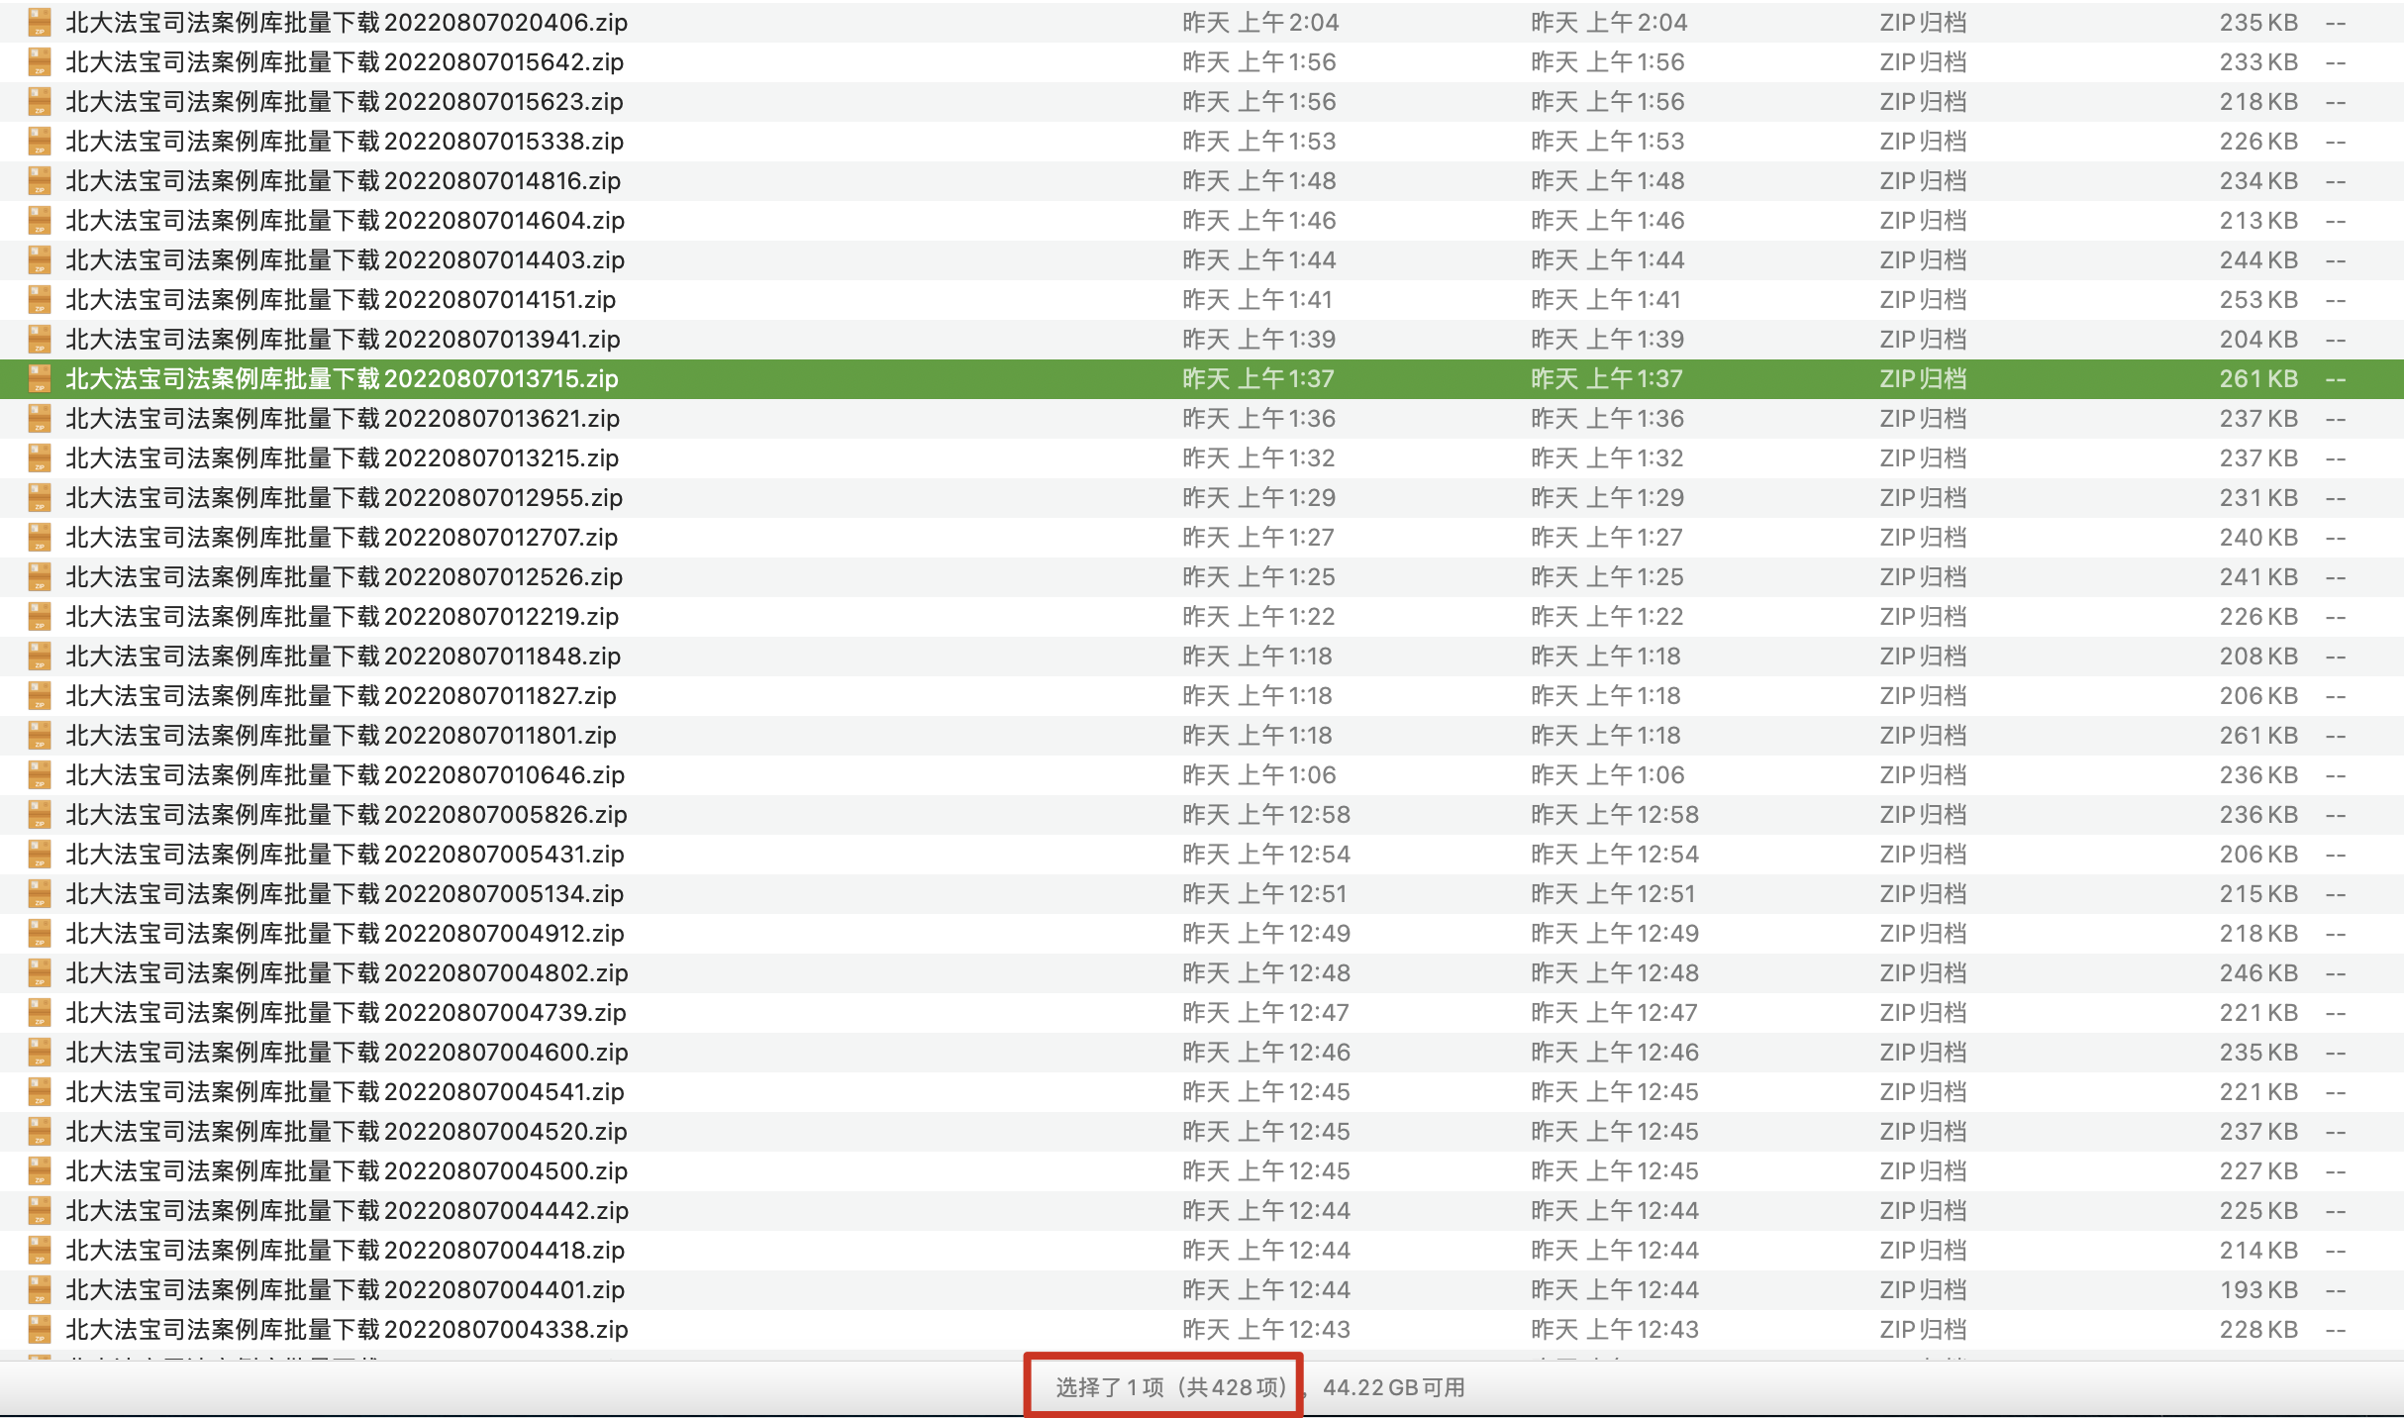The width and height of the screenshot is (2404, 1418).
Task: Click ZIP icon beside 20220807011801.zip
Action: (40, 735)
